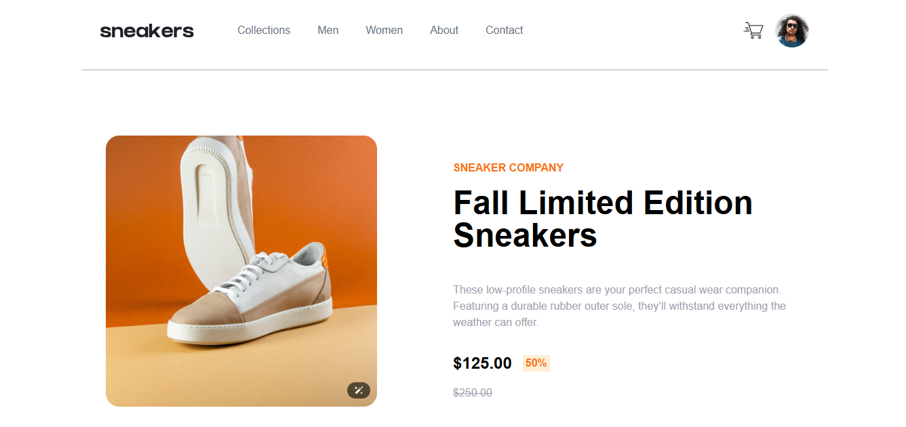The image size is (906, 427).
Task: Click the 50% discount badge
Action: 536,363
